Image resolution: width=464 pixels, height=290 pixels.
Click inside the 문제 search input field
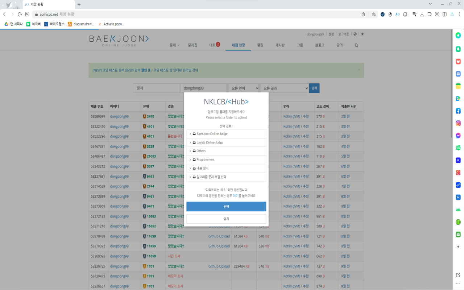click(x=157, y=88)
